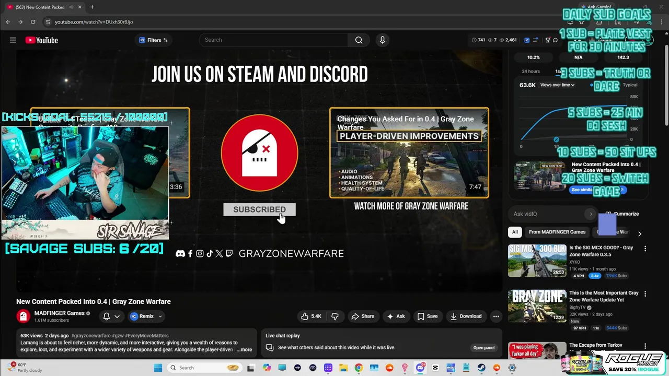This screenshot has width=669, height=376.
Task: Open 'Changes You Asked For in 0.4' end card
Action: tap(409, 152)
